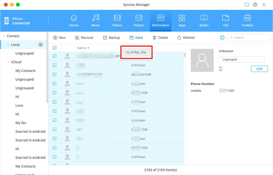Screen dimensions: 273x175
Task: Click Save in the toolbar
Action: point(136,38)
